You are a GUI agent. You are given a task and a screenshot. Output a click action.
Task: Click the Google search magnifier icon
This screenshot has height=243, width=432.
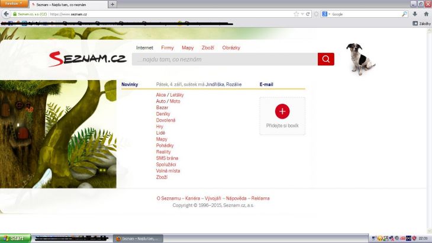404,14
